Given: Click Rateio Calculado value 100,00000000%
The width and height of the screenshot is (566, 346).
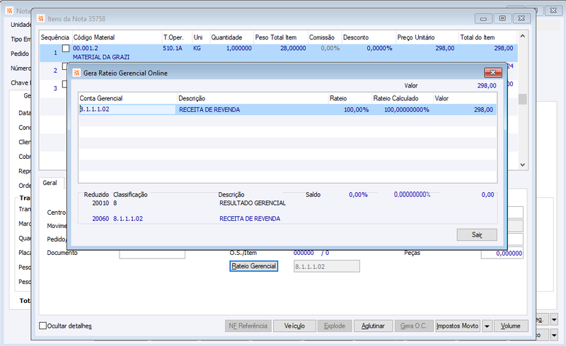Looking at the screenshot, I should 406,109.
